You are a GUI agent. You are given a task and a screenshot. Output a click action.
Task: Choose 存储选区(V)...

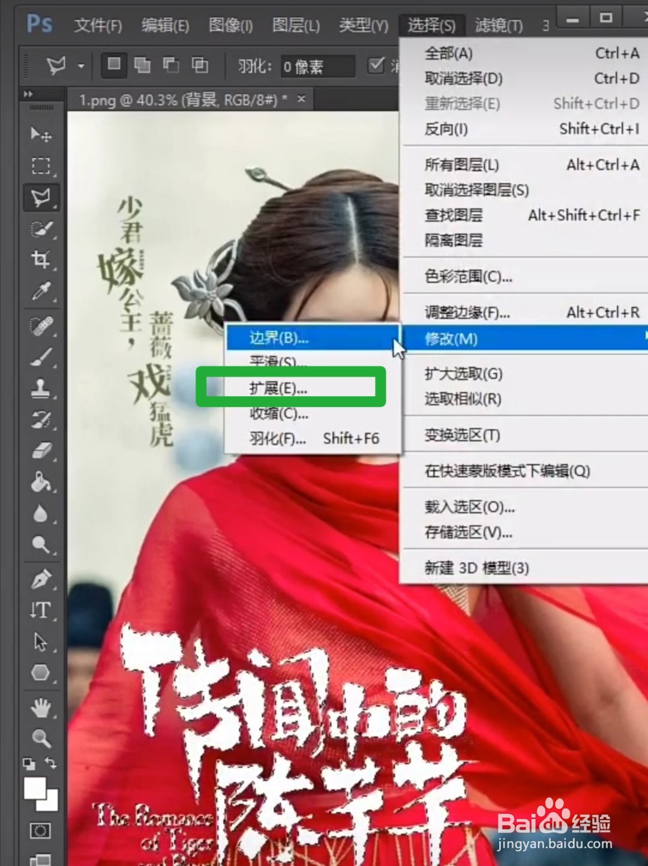coord(524,532)
